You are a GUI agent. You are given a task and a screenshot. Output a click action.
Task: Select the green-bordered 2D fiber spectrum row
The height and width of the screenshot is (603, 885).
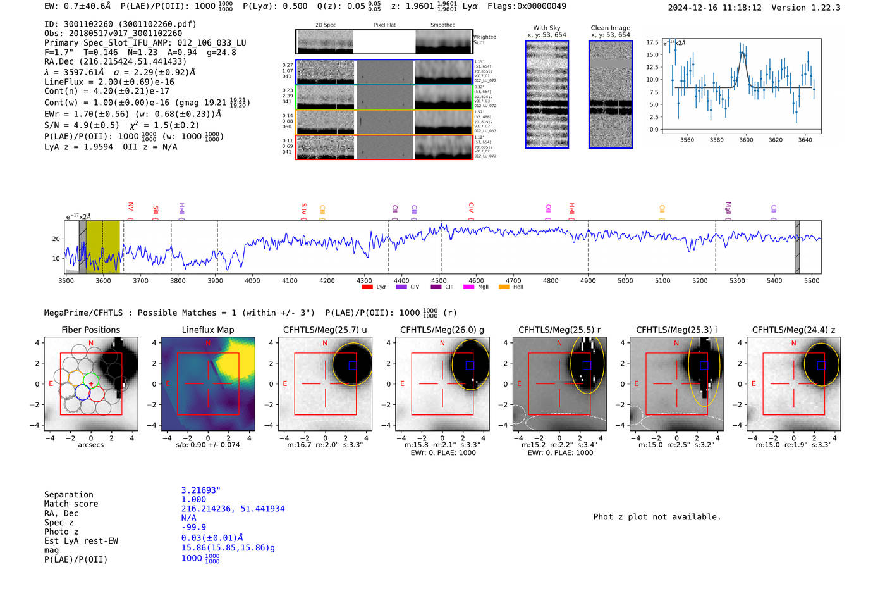[x=384, y=97]
